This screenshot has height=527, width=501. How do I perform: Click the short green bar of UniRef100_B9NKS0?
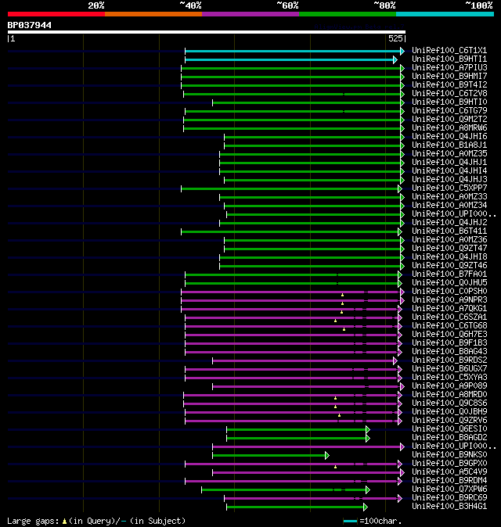(x=269, y=455)
